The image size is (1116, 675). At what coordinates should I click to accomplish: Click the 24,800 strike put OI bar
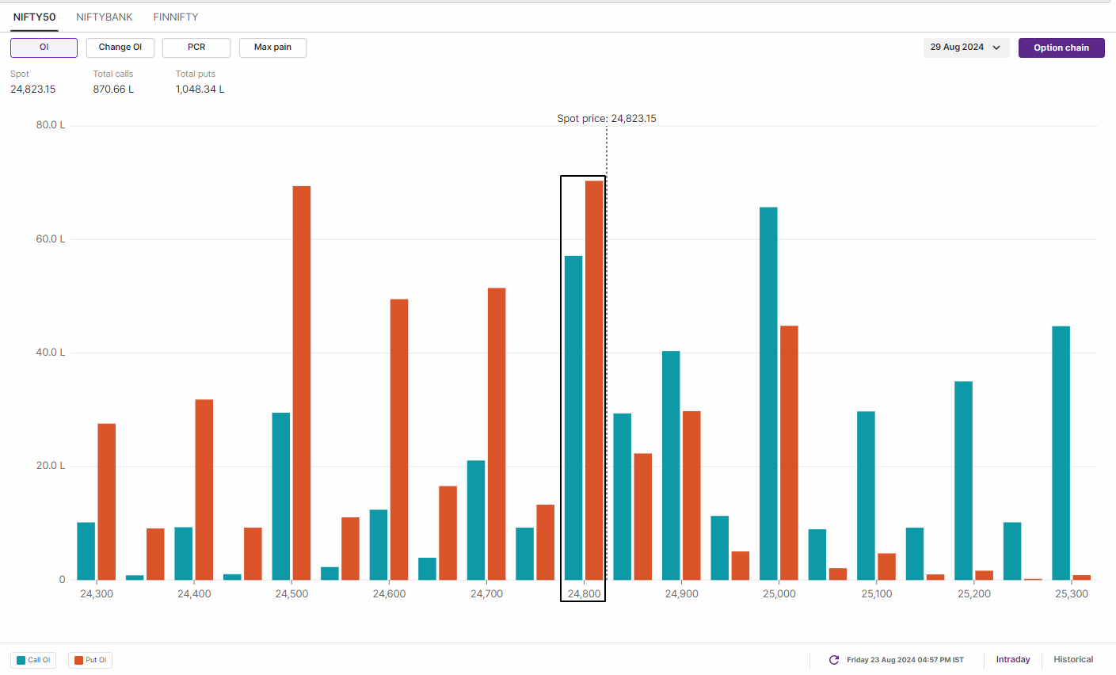(x=594, y=380)
